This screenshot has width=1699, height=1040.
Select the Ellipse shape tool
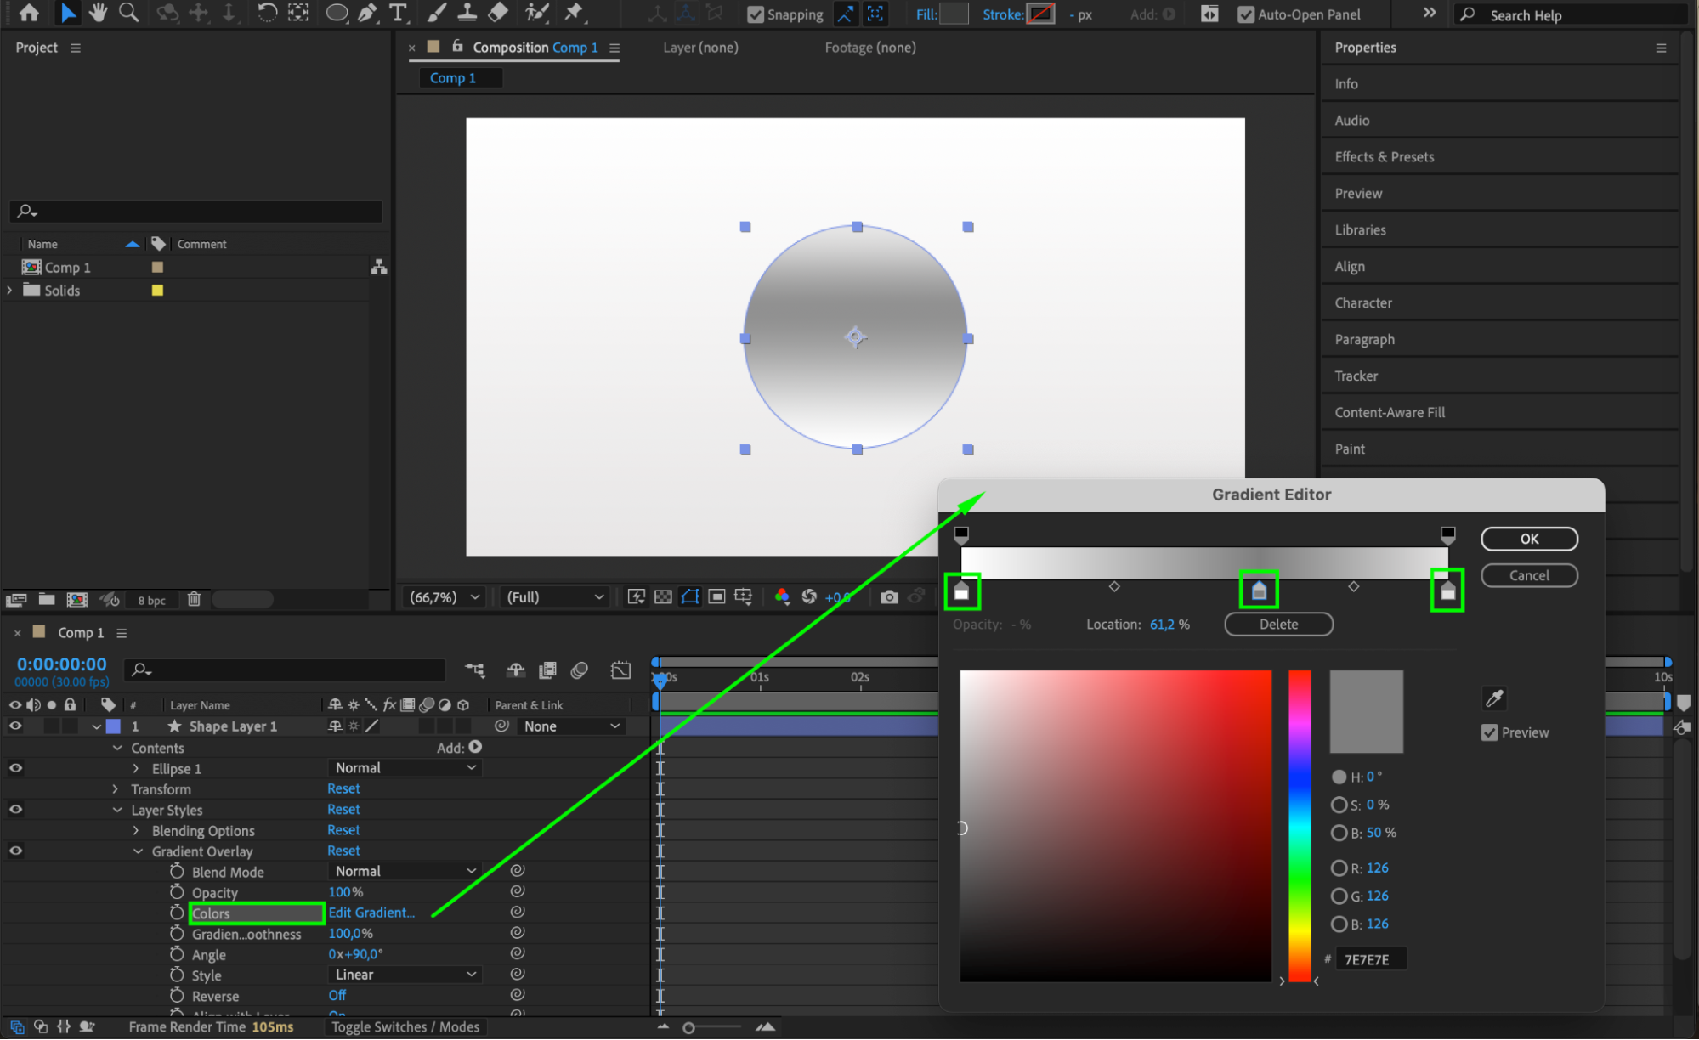coord(337,13)
